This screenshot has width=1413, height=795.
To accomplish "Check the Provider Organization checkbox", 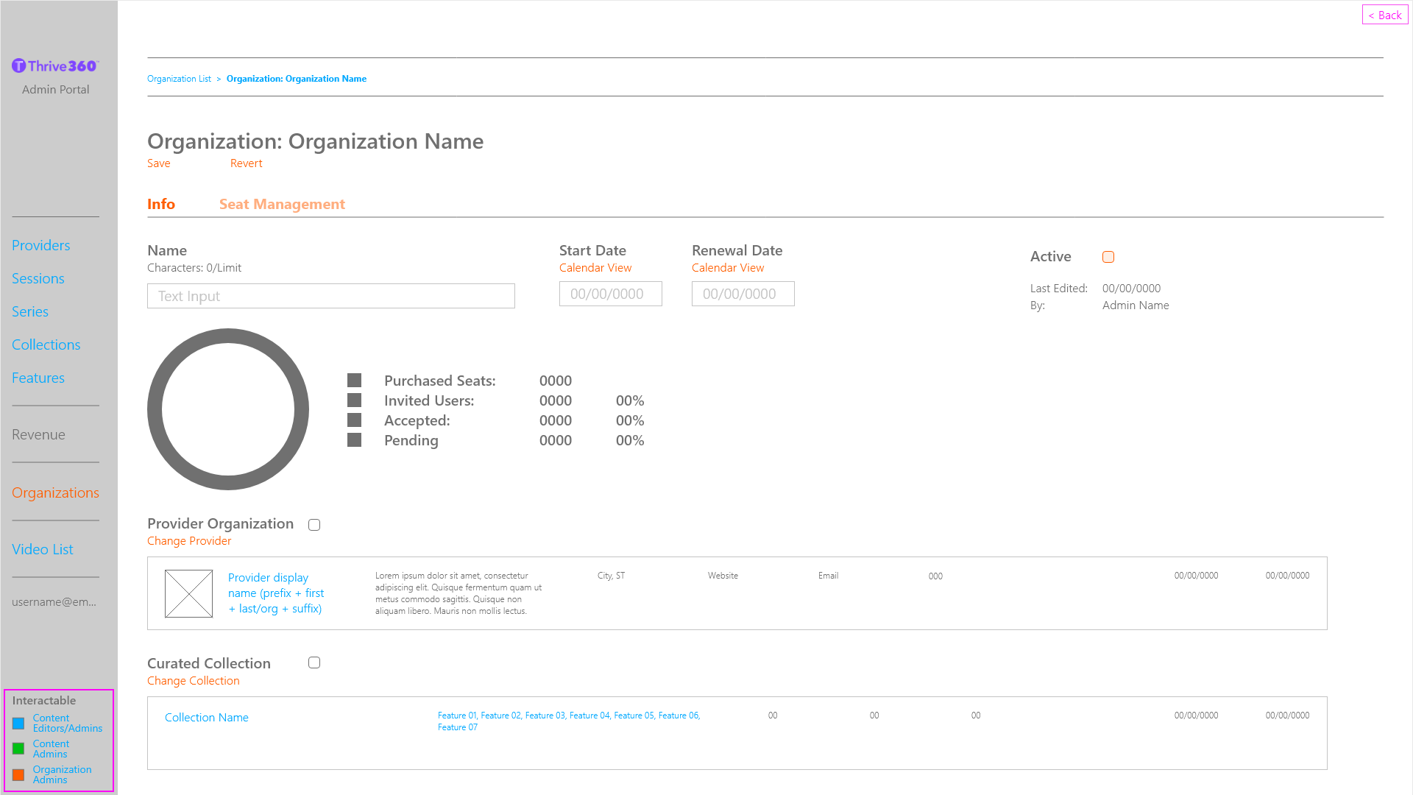I will [x=314, y=525].
